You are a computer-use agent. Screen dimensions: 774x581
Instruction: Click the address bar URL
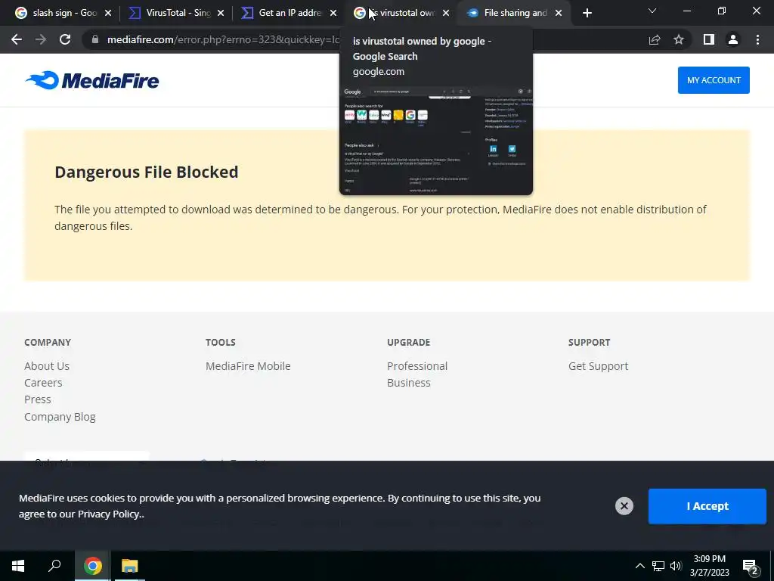(223, 39)
